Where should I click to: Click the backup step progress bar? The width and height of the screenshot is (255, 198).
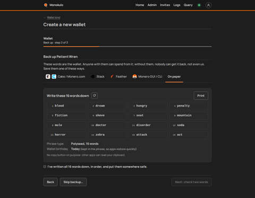[x=127, y=46]
